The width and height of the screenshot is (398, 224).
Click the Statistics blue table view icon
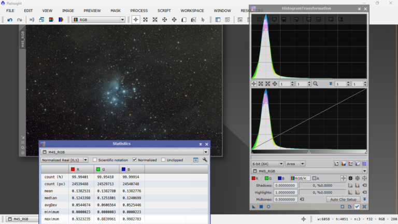[196, 160]
